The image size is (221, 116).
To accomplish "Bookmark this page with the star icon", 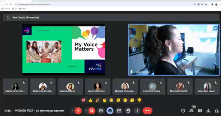I will pos(206,5).
